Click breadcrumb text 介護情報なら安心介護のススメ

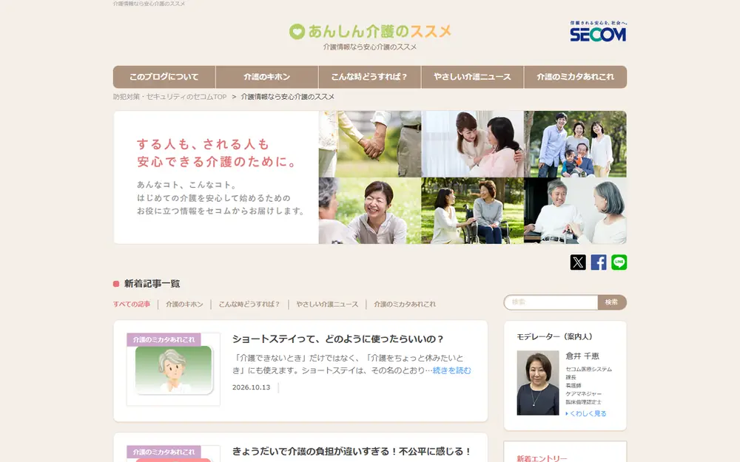[287, 97]
